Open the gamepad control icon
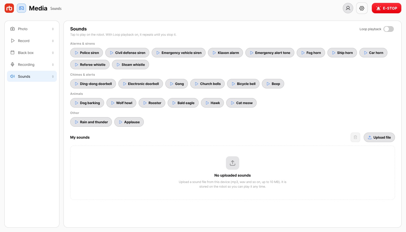Viewport: 406px width, 232px height. [21, 8]
